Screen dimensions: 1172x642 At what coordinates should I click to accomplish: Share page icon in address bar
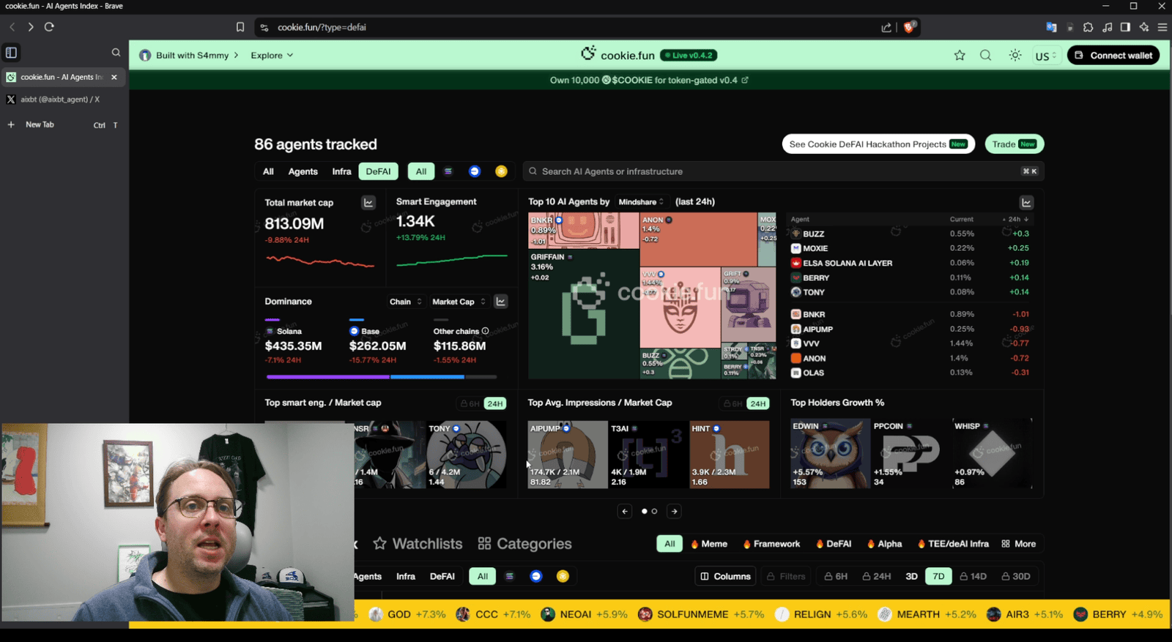(886, 27)
